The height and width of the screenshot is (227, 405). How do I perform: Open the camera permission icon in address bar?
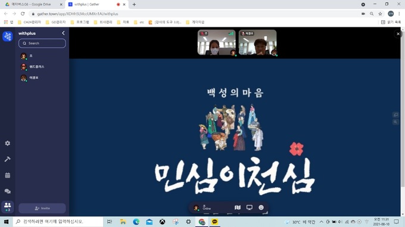[363, 14]
